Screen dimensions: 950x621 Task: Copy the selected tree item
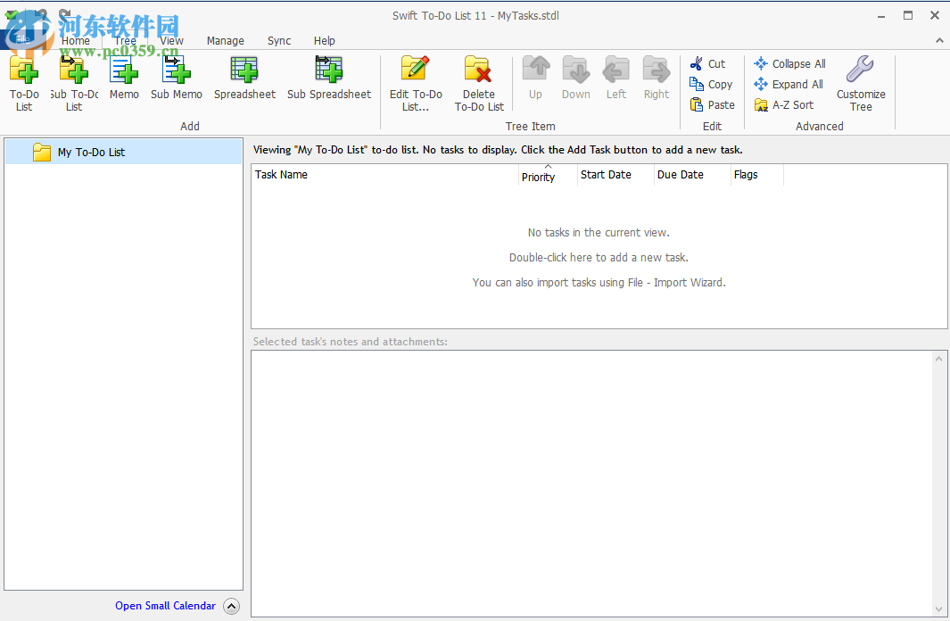coord(711,84)
